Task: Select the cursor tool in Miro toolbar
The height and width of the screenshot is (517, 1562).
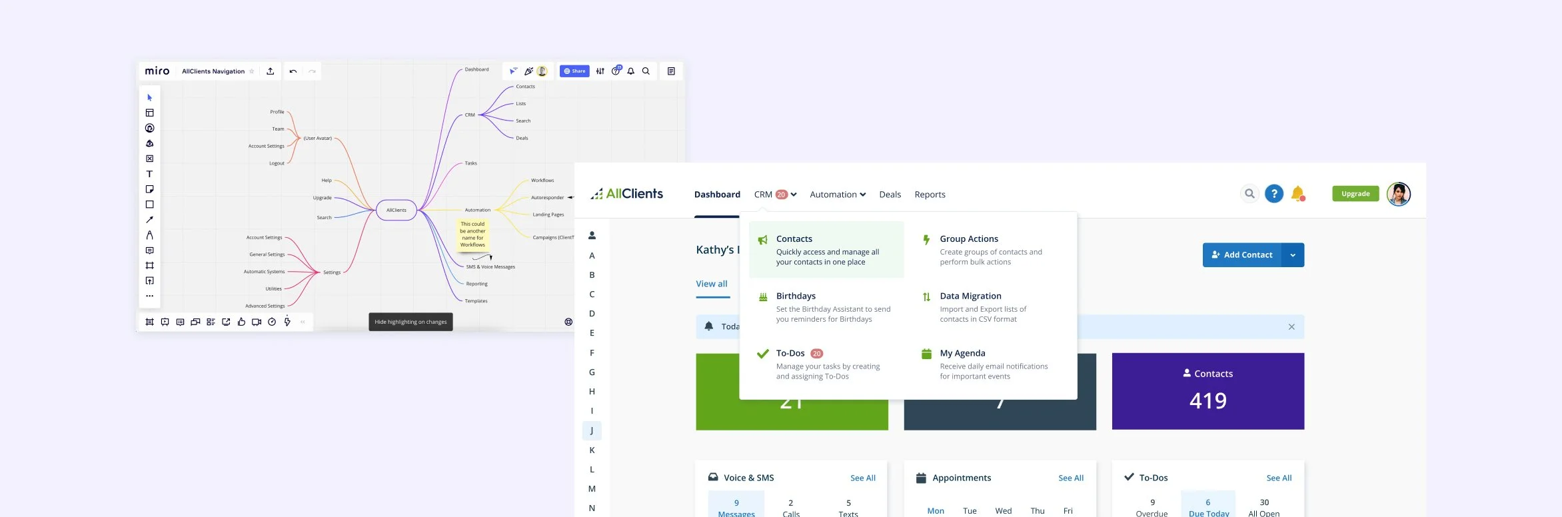Action: pos(149,97)
